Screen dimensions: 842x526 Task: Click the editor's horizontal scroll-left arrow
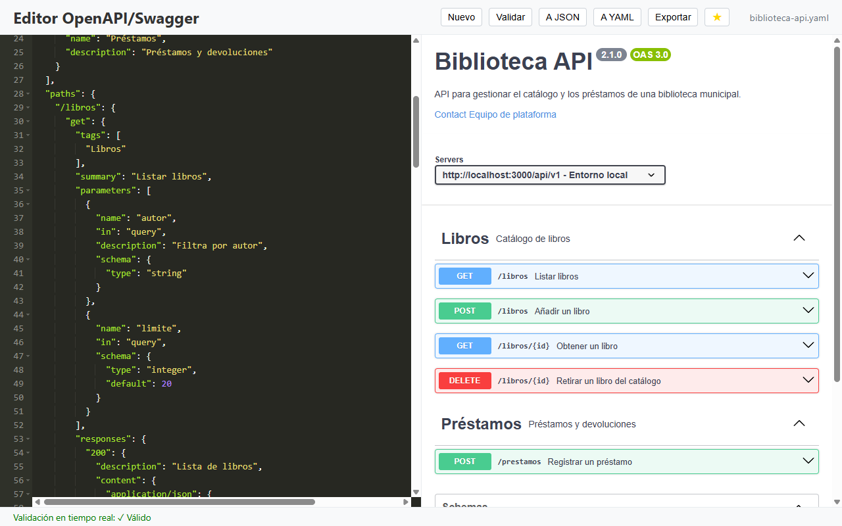37,502
